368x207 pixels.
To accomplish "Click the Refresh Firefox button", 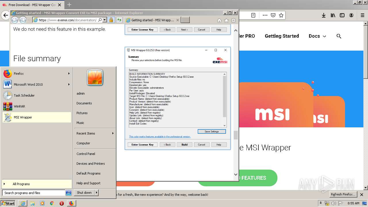I will pyautogui.click(x=343, y=194).
